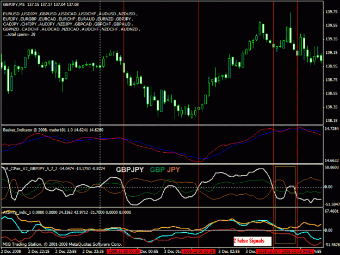Screen dimensions: 340x255
Task: Select the pair list line starting with CADJPY
Action: click(x=68, y=24)
